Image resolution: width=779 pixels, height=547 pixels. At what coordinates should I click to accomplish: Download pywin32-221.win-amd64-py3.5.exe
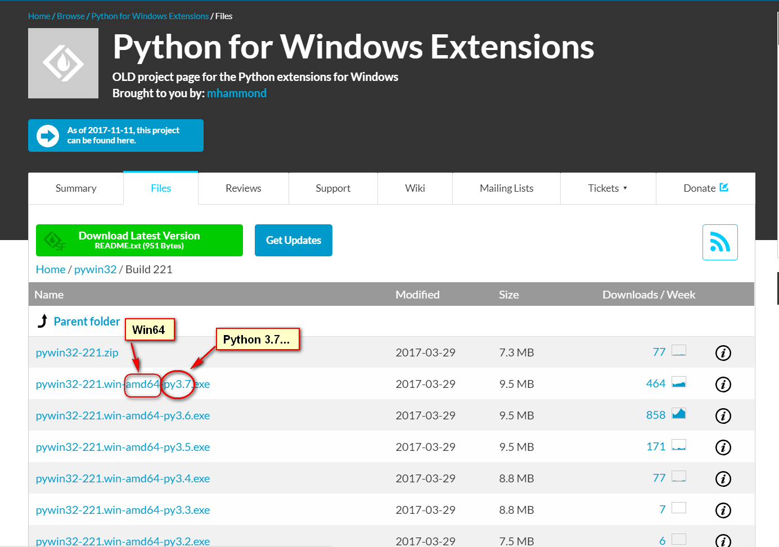123,447
